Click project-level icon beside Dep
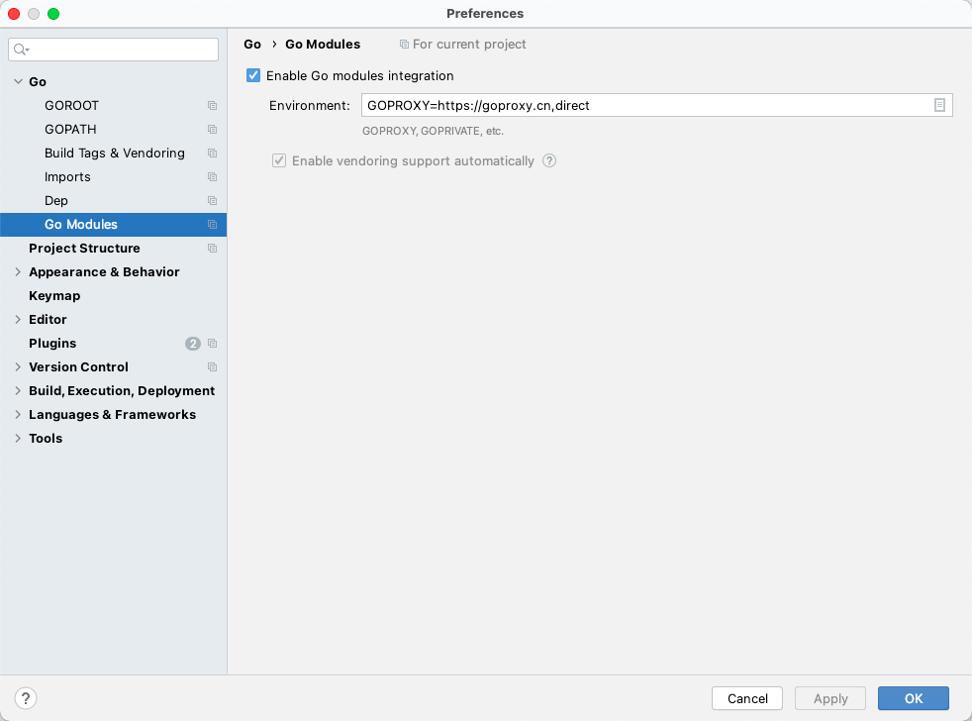 [212, 200]
